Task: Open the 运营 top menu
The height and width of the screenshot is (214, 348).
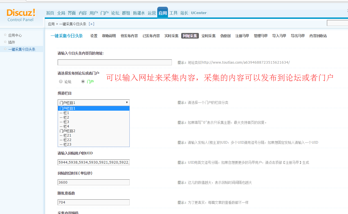Action: 152,13
